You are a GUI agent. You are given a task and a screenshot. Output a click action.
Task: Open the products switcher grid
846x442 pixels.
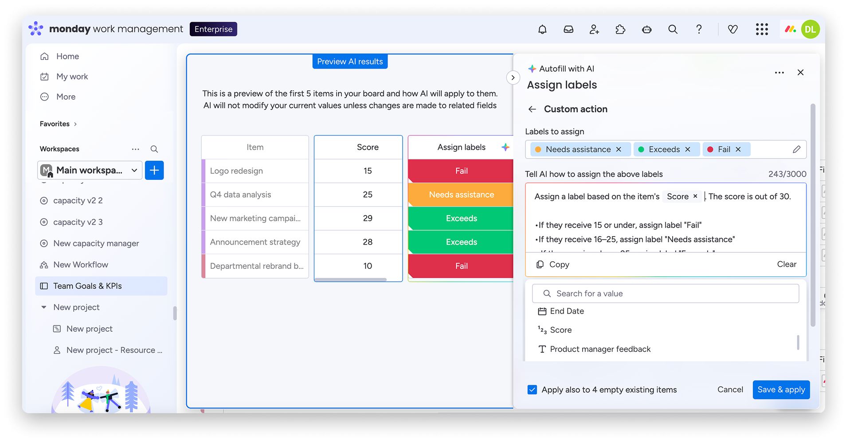pyautogui.click(x=762, y=29)
